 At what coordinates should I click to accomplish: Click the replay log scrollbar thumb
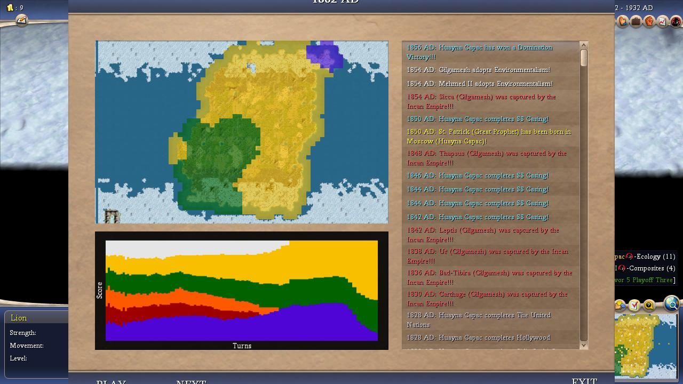coord(584,58)
